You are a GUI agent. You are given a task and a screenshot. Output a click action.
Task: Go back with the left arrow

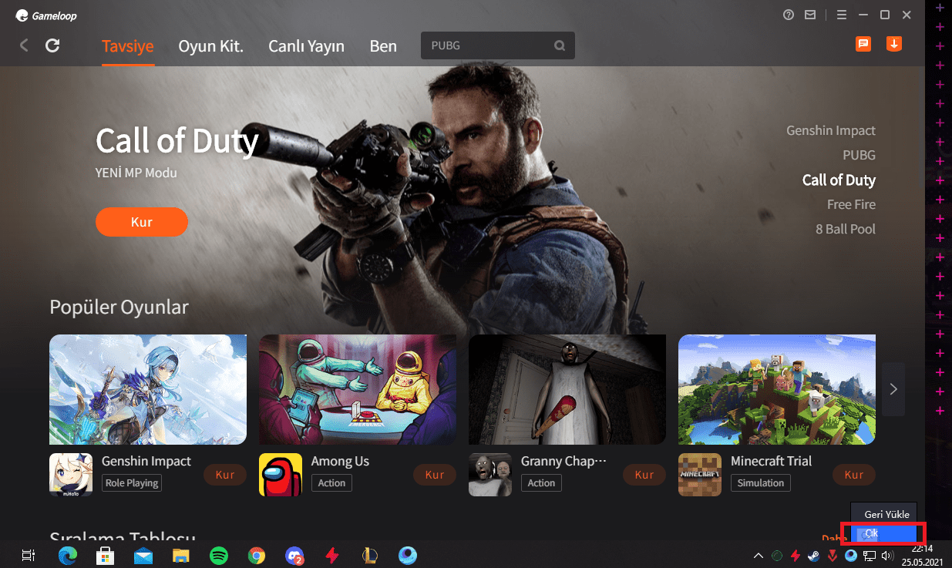(x=24, y=45)
